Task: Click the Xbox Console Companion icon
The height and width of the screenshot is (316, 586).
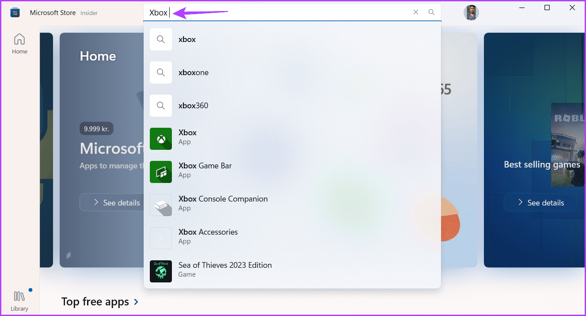Action: click(x=161, y=205)
